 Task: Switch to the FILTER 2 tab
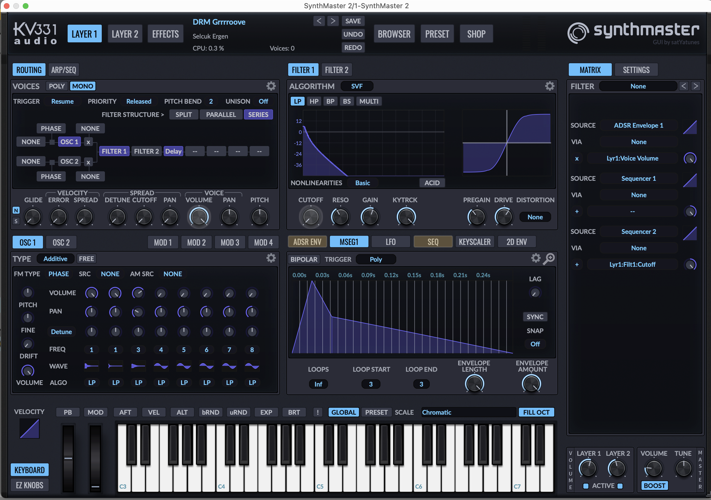point(337,70)
